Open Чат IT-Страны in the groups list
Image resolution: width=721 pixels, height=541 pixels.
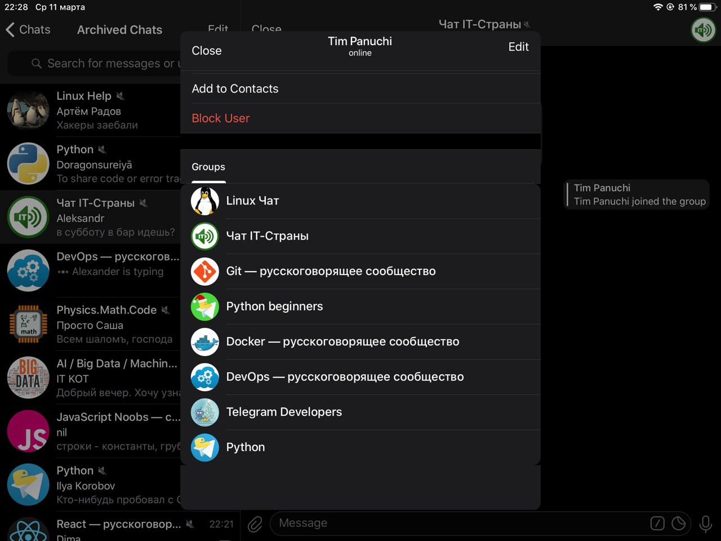[360, 236]
